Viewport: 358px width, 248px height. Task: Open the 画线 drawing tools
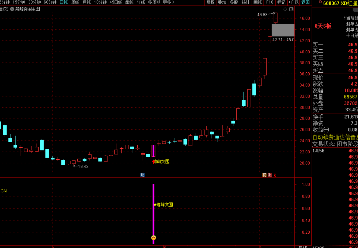(257, 2)
